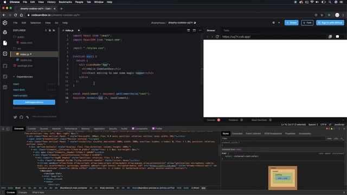The height and width of the screenshot is (195, 347).
Task: Switch to the DevTools Profiler tab
Action: [x=157, y=129]
